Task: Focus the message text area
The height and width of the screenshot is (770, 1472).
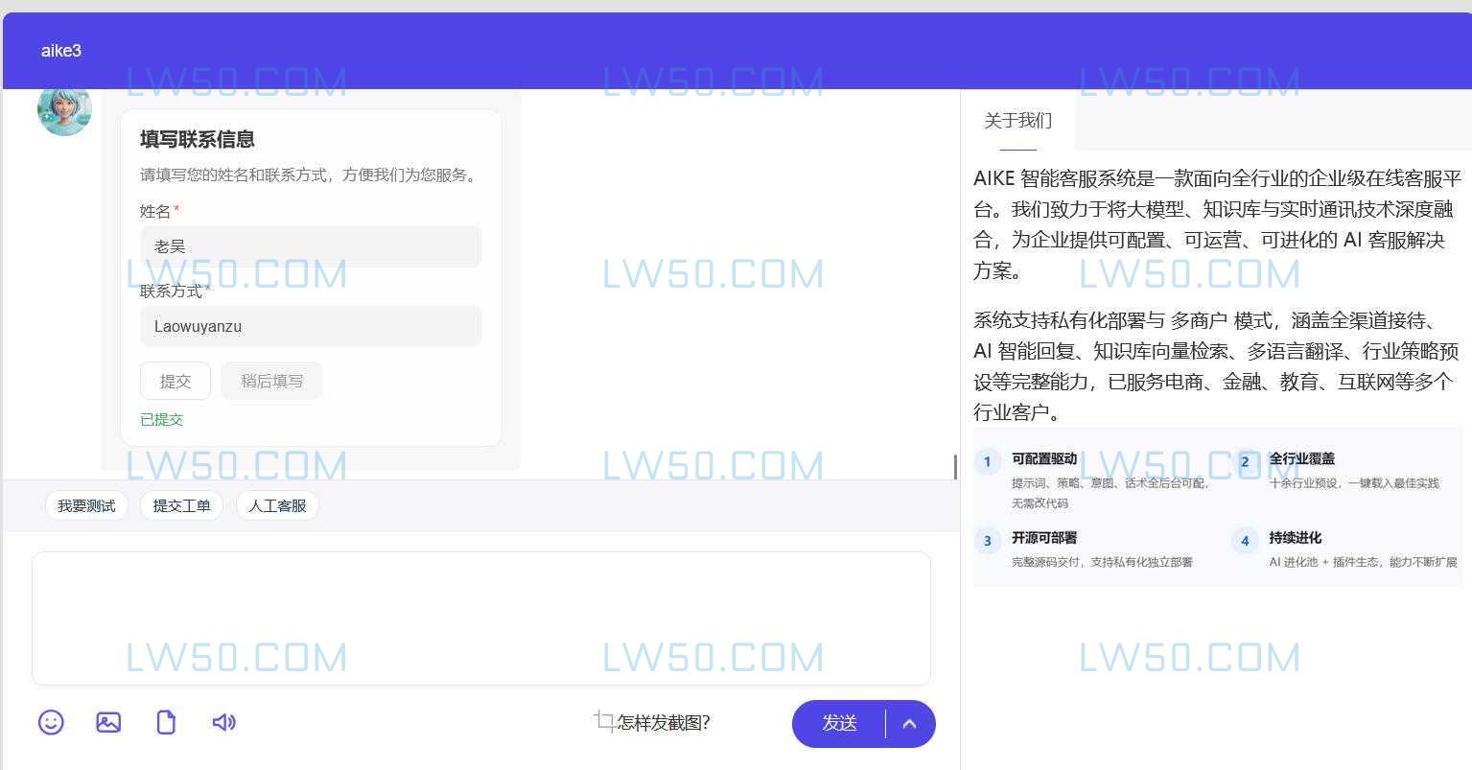Action: point(481,618)
